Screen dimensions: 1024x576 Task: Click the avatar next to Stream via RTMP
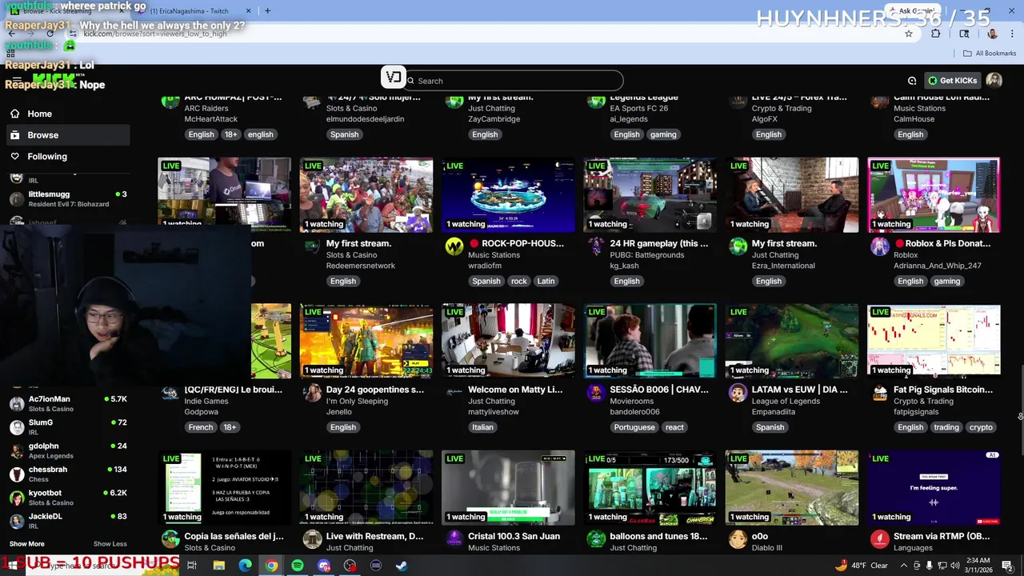[x=880, y=539]
